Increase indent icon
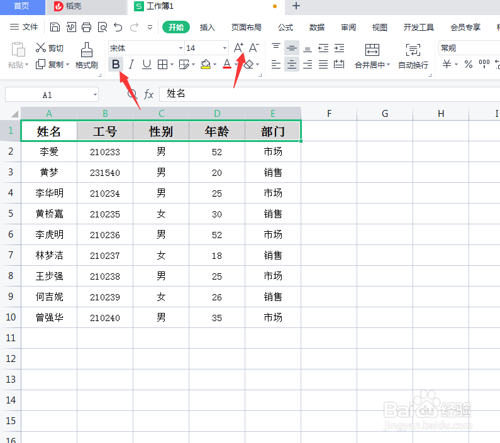Image resolution: width=500 pixels, height=443 pixels. click(x=339, y=48)
